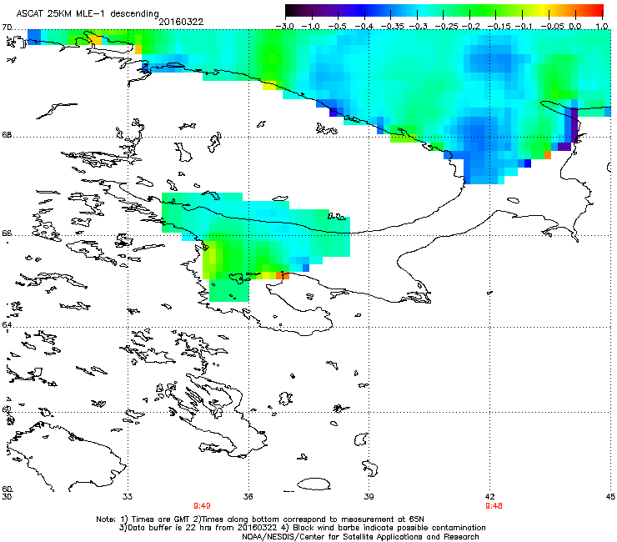Click the longitude label 42

[x=490, y=497]
